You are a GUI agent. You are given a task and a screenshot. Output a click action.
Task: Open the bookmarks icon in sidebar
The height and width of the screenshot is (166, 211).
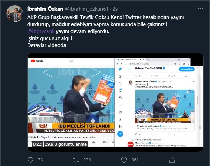(x=120, y=105)
